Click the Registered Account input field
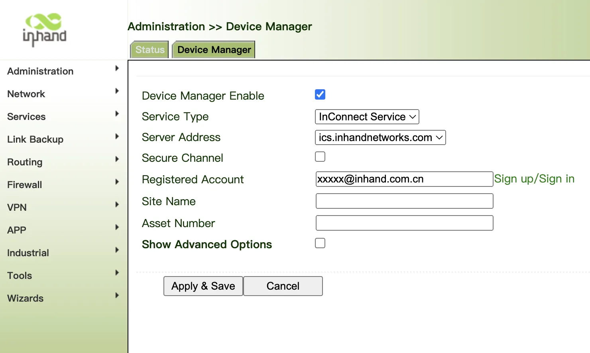The image size is (590, 353). point(404,179)
